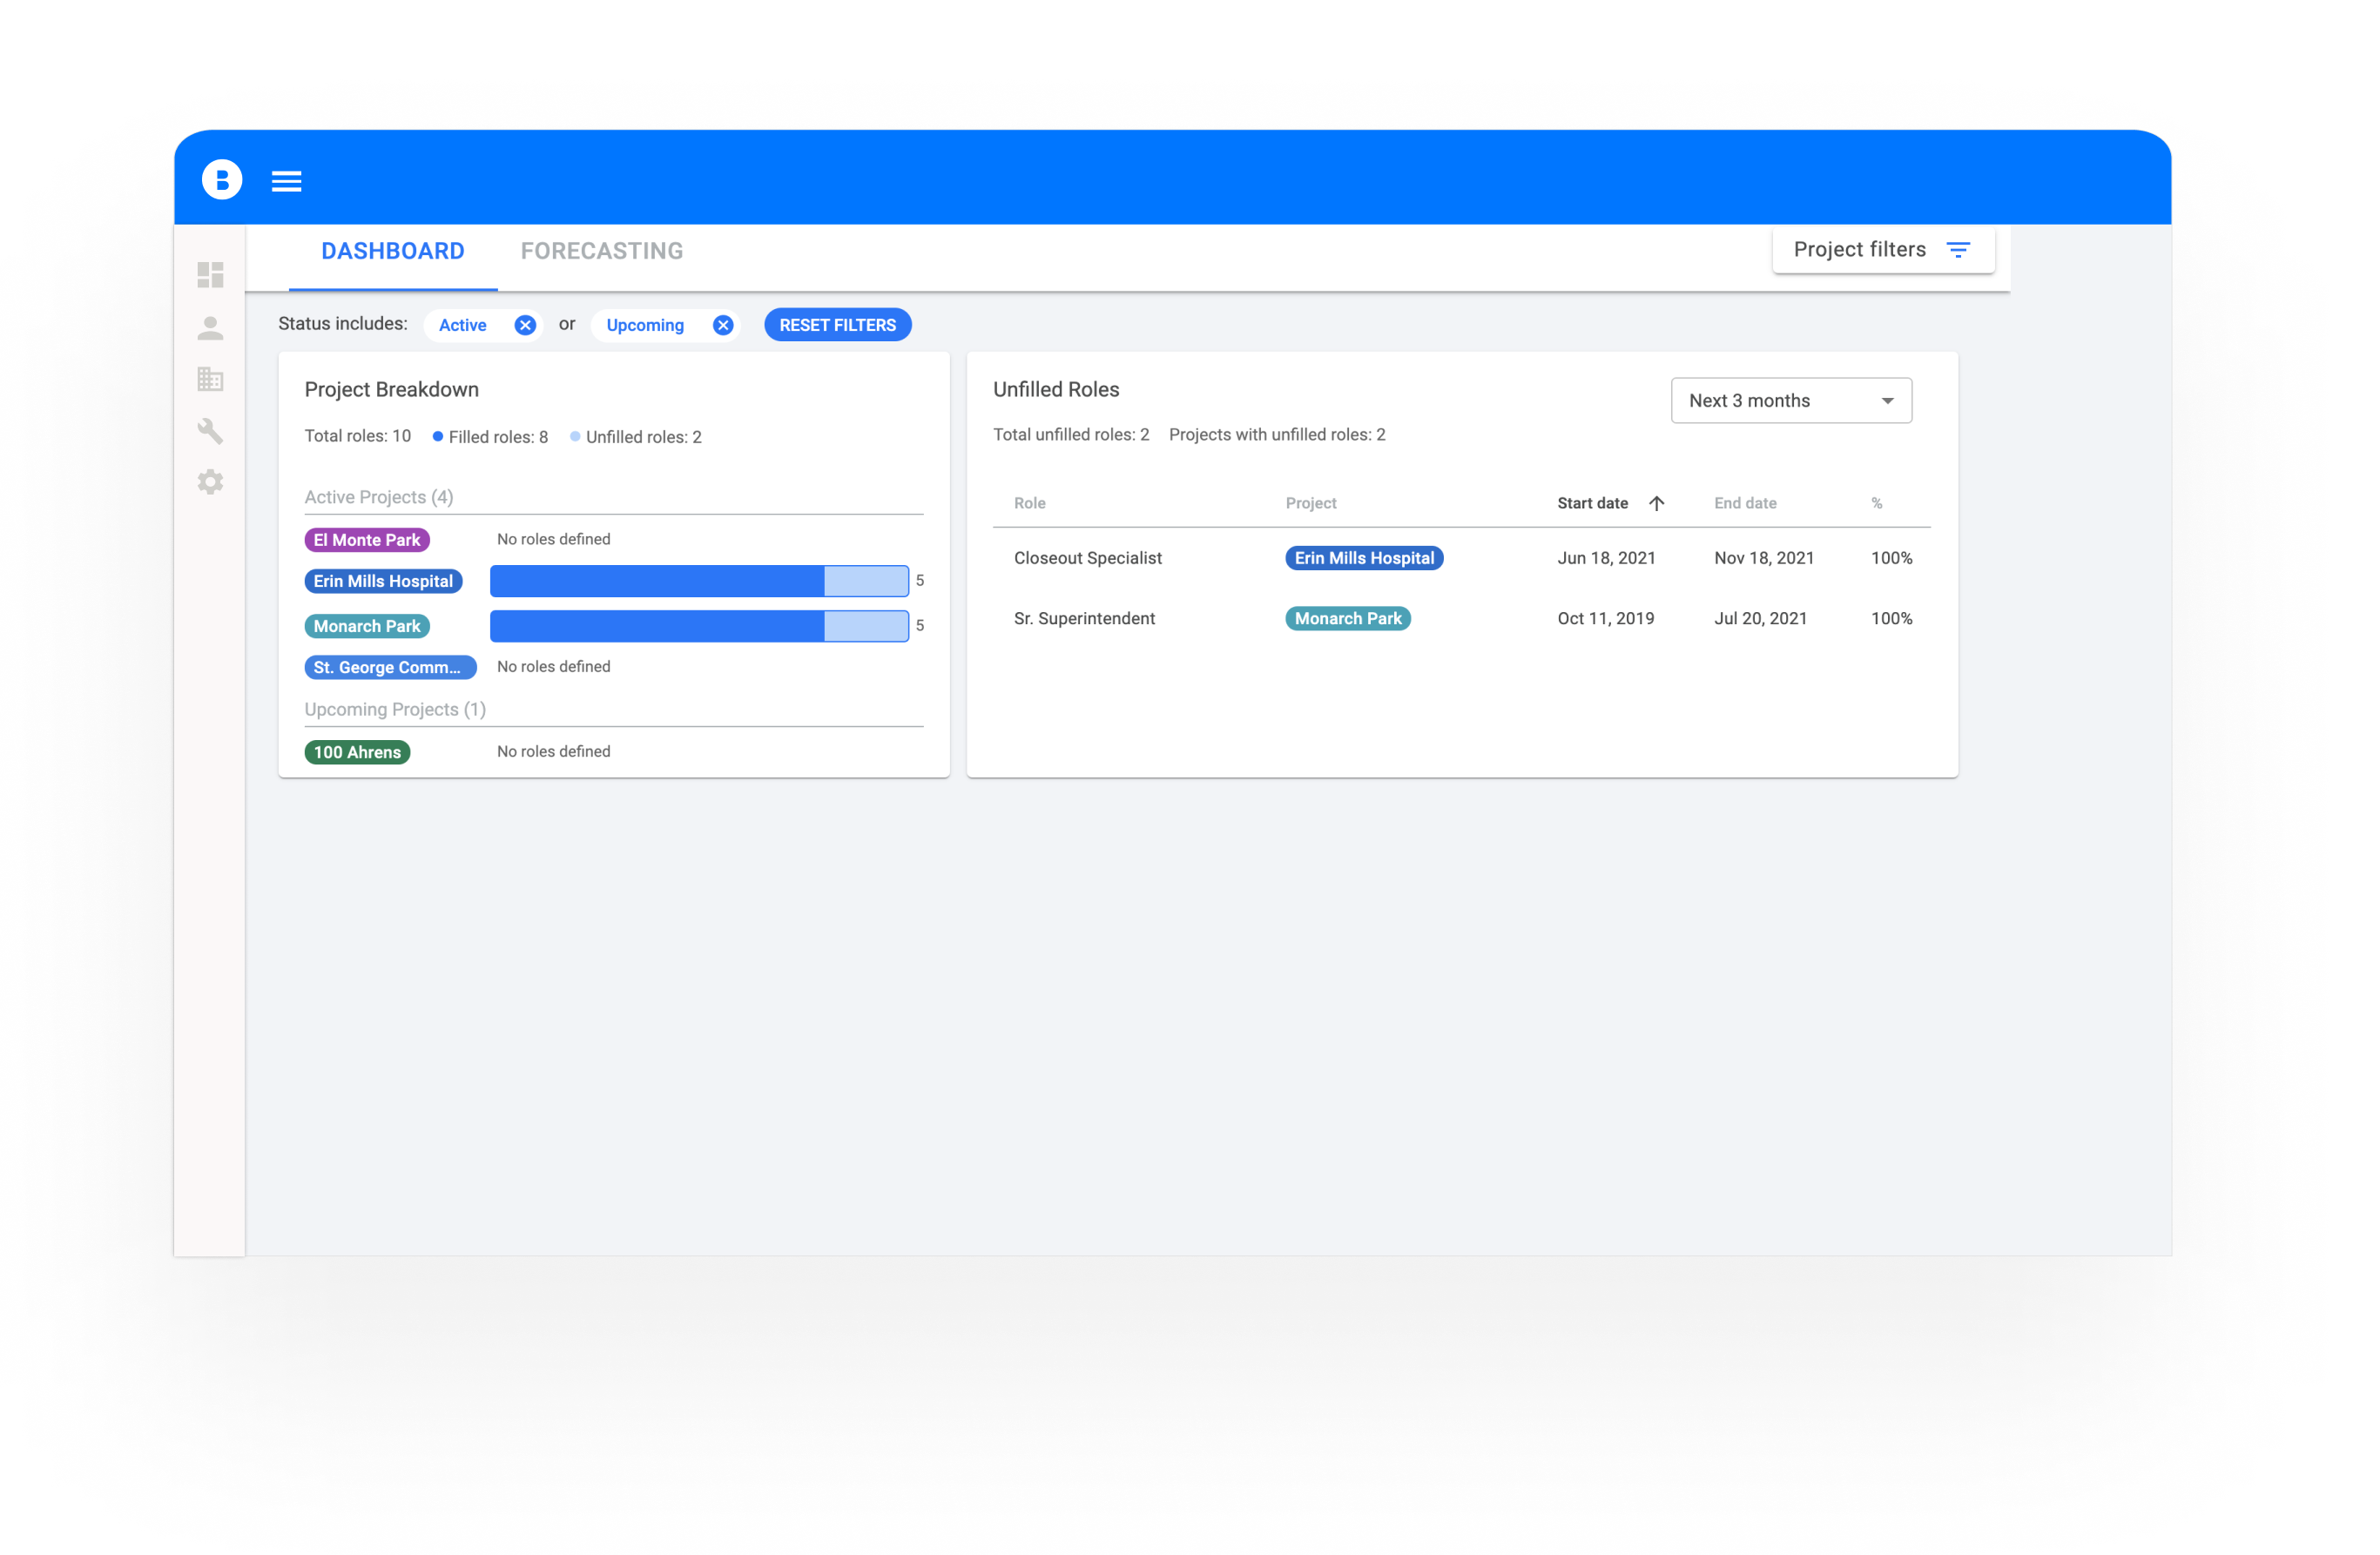Open the settings gear sidebar icon
Image resolution: width=2380 pixels, height=1555 pixels.
click(210, 482)
